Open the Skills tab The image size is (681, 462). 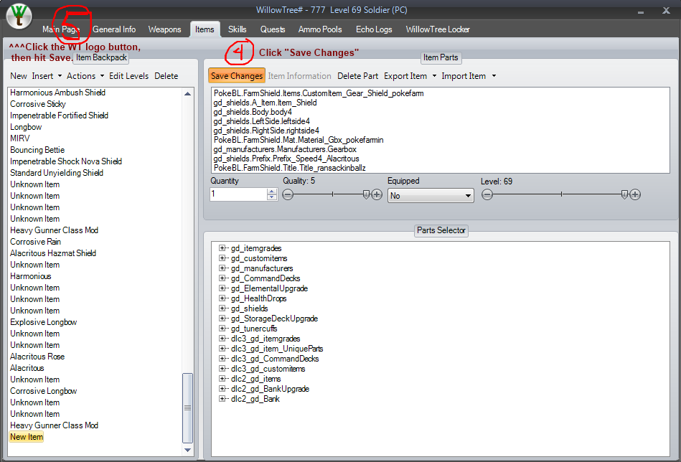[237, 29]
